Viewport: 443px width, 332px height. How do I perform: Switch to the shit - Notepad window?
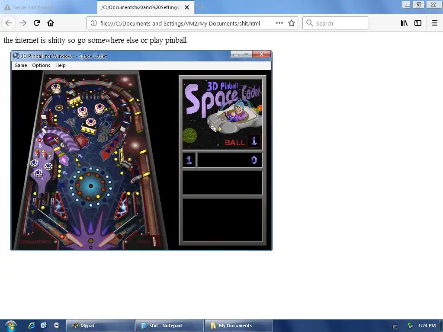(170, 326)
